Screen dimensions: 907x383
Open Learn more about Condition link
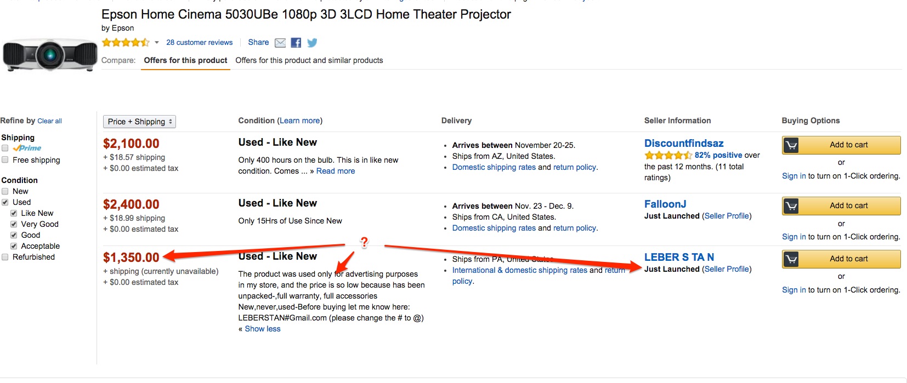coord(300,121)
